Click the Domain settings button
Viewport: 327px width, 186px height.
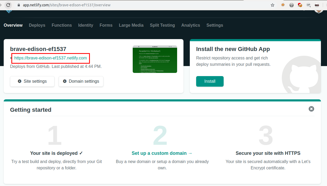coord(81,81)
